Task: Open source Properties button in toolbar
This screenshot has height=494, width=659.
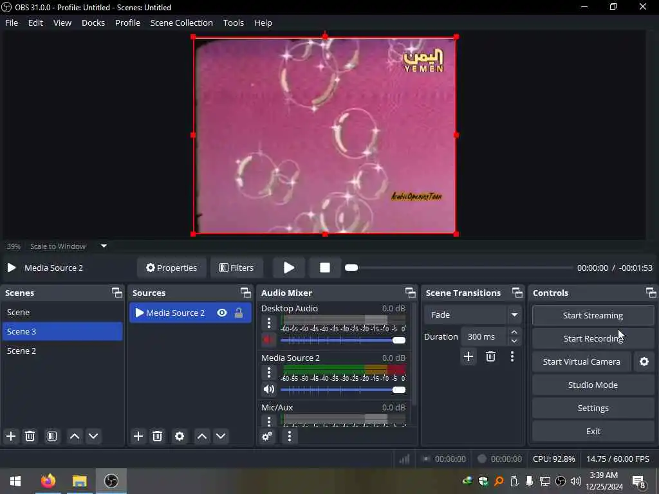Action: tap(171, 268)
